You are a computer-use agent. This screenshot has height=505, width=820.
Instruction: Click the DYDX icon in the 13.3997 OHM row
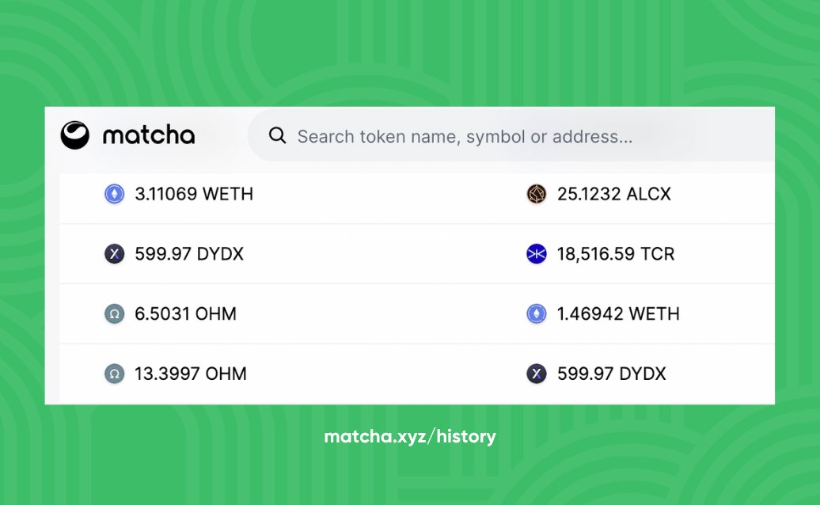(536, 374)
